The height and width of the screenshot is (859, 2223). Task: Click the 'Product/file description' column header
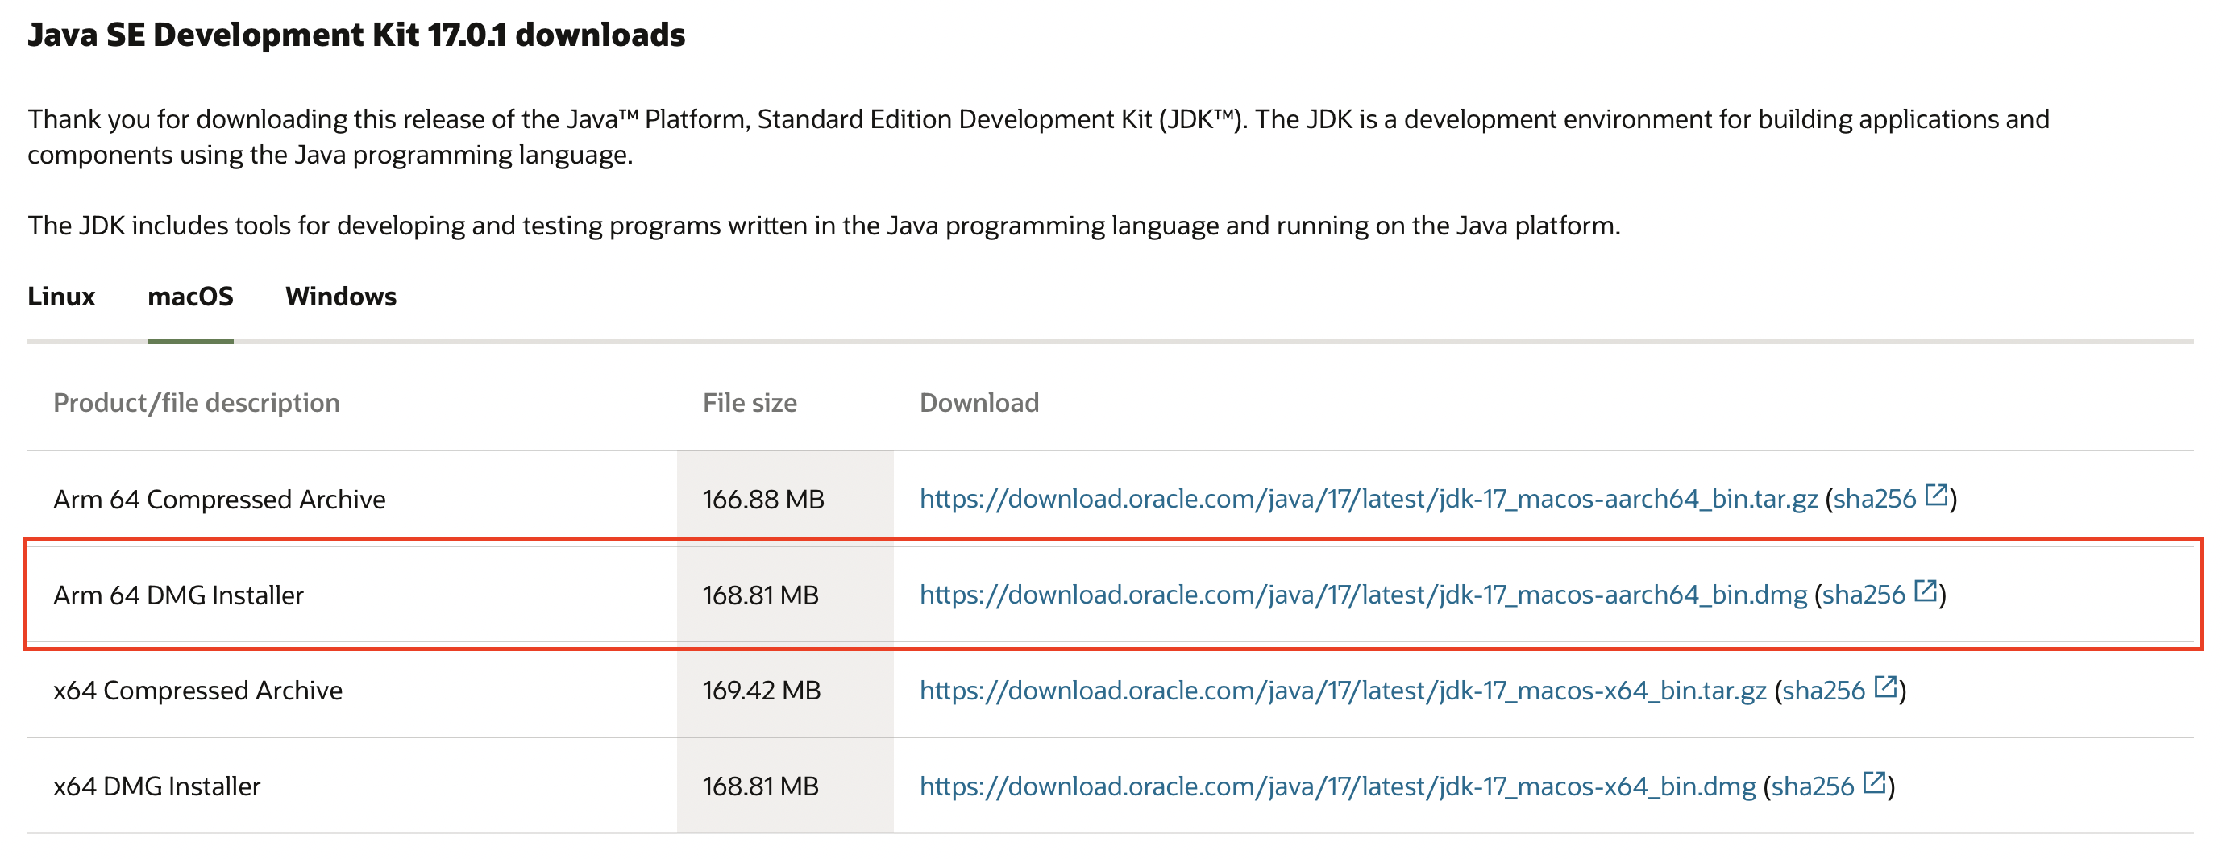[x=197, y=403]
